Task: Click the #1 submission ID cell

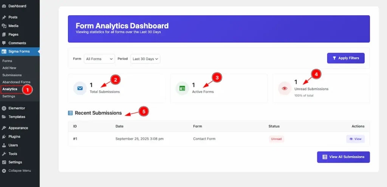Action: click(75, 139)
